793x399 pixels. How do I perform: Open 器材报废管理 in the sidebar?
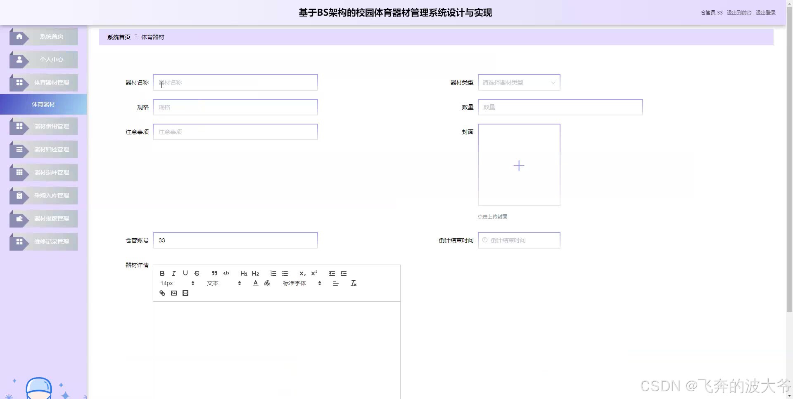(43, 218)
